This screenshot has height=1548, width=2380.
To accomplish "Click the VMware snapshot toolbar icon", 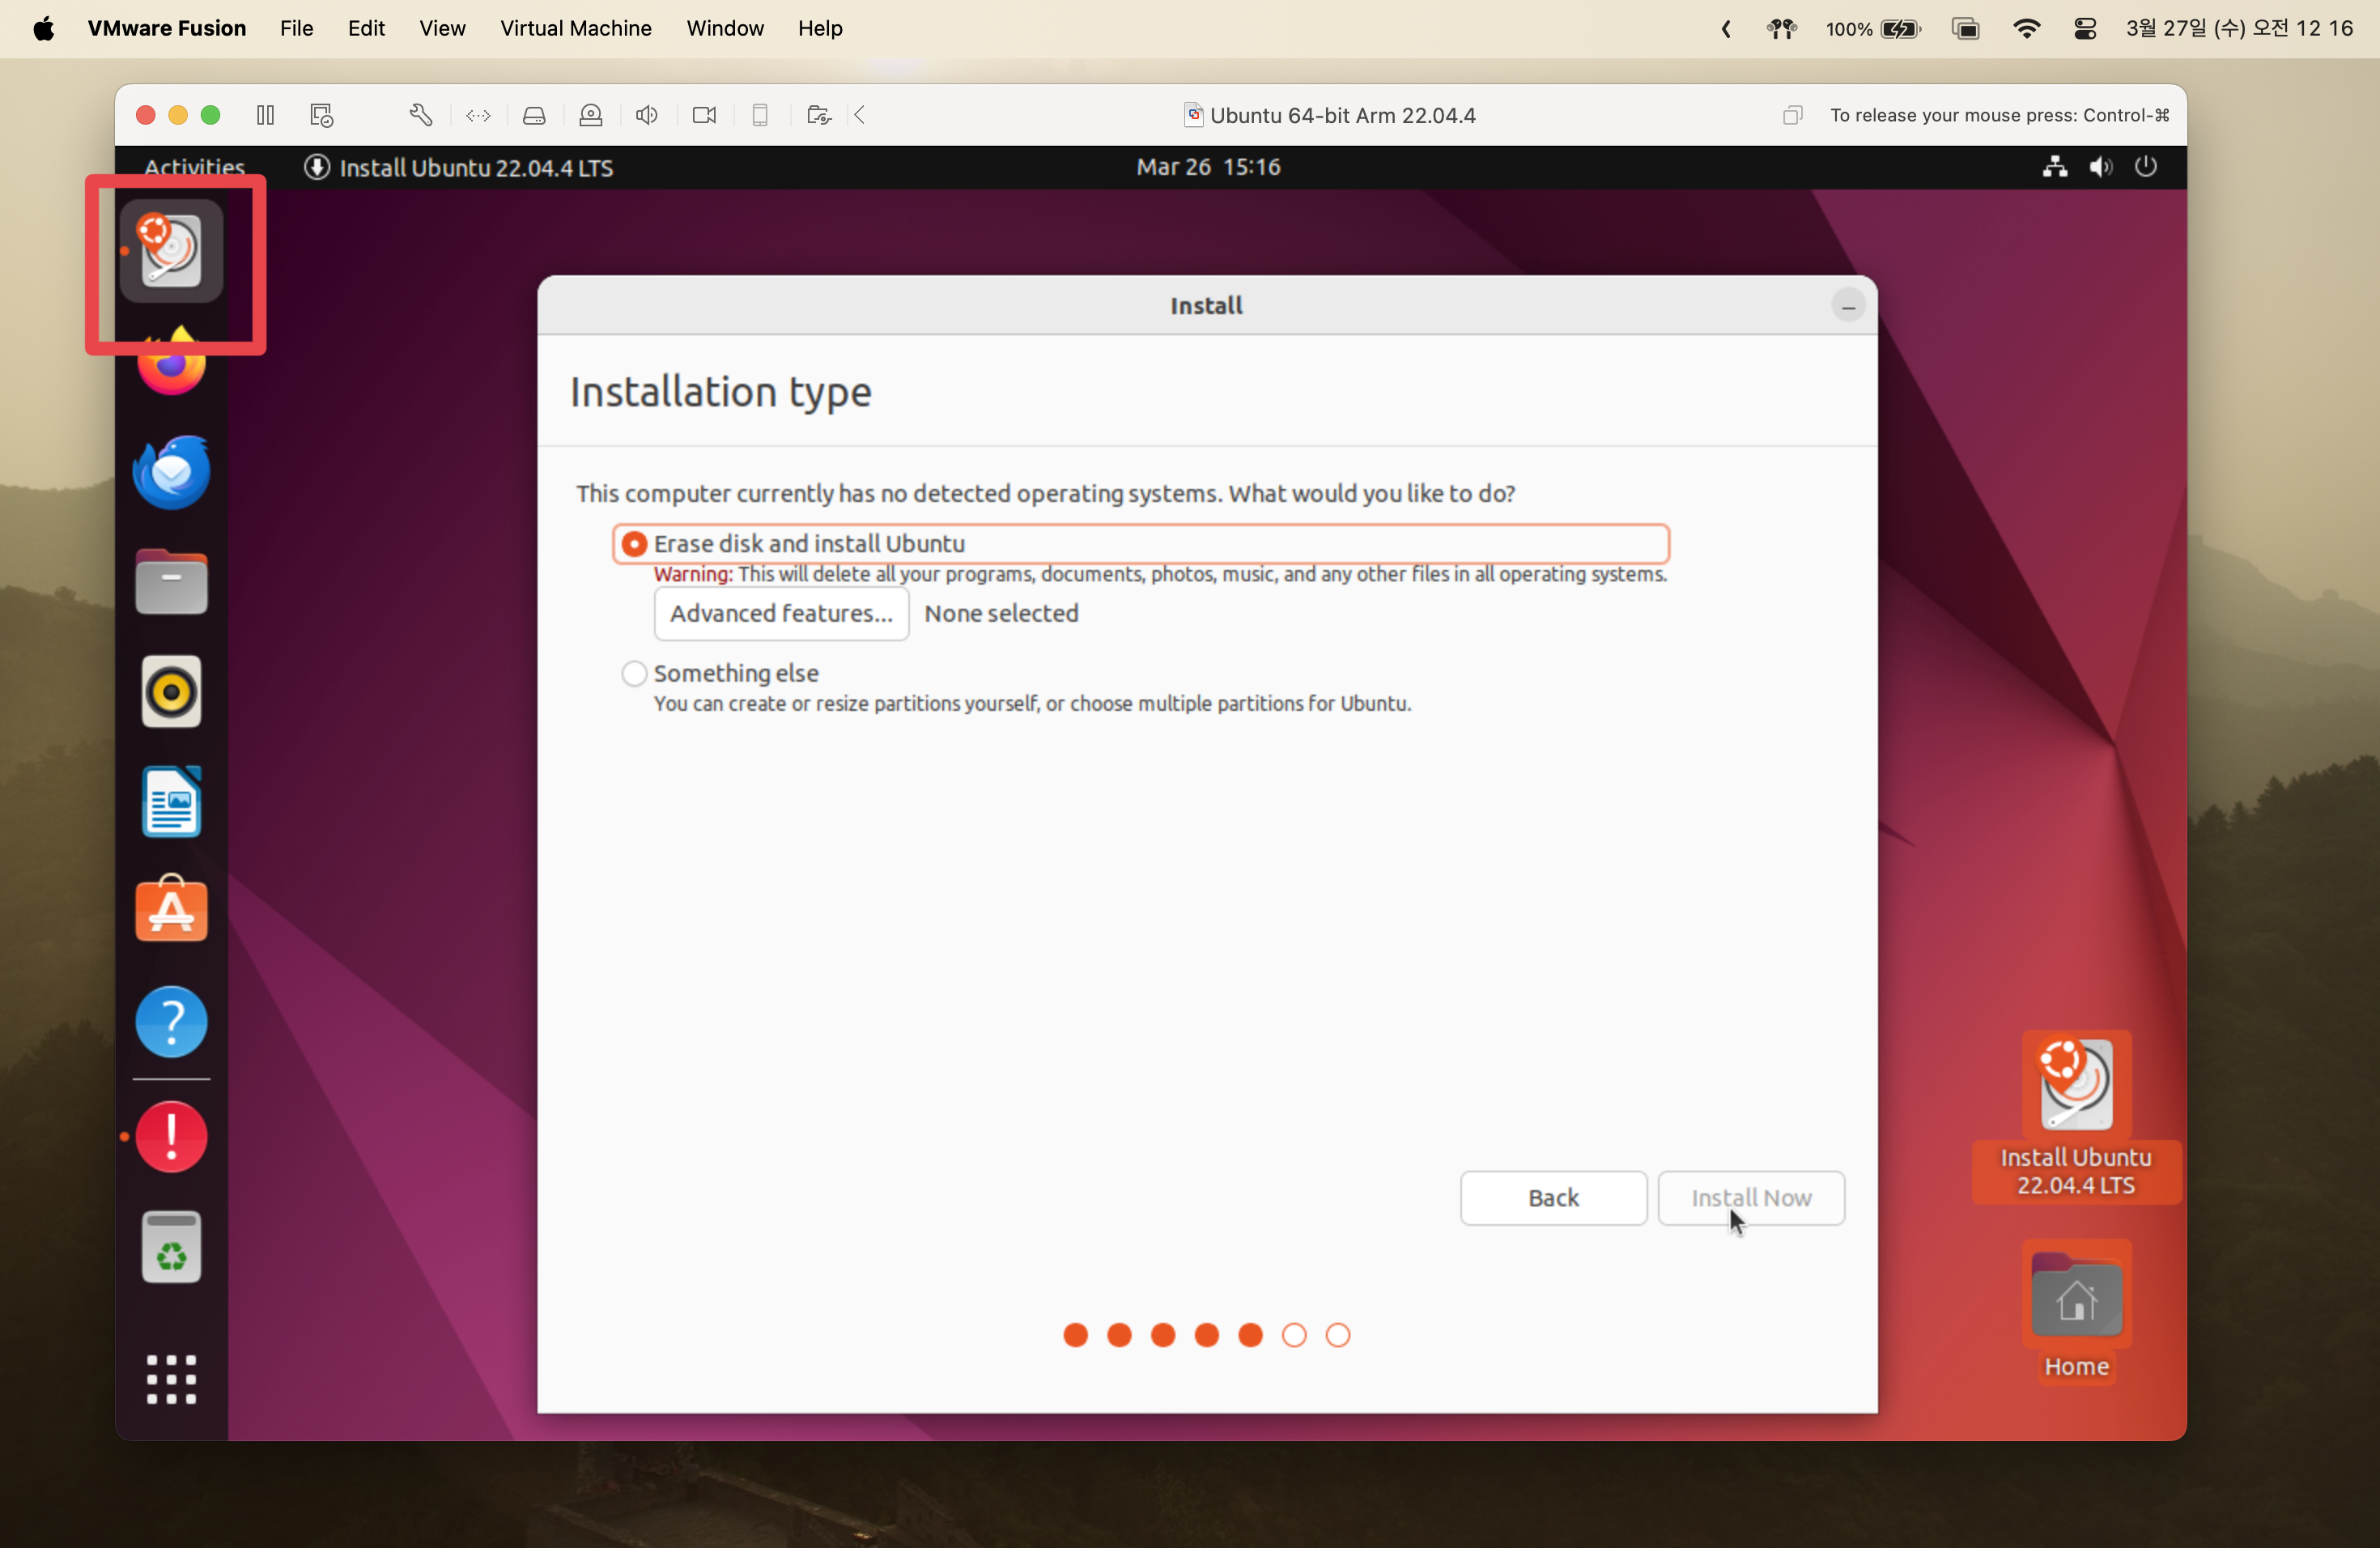I will (321, 115).
